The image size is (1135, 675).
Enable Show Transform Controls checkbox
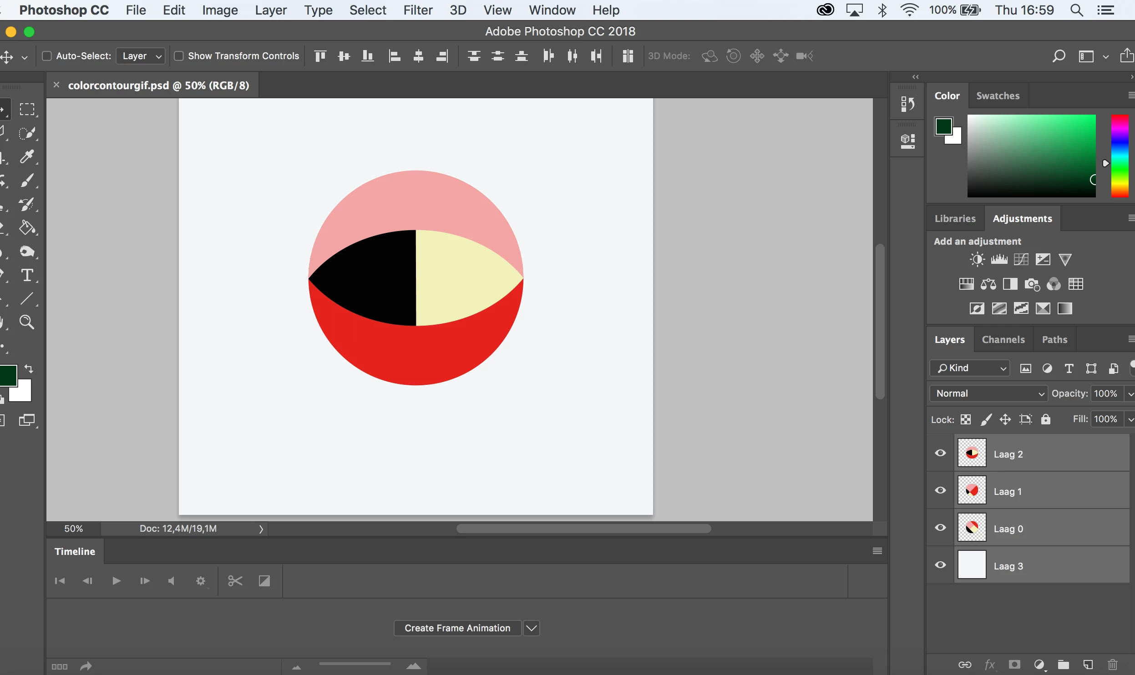pos(179,56)
